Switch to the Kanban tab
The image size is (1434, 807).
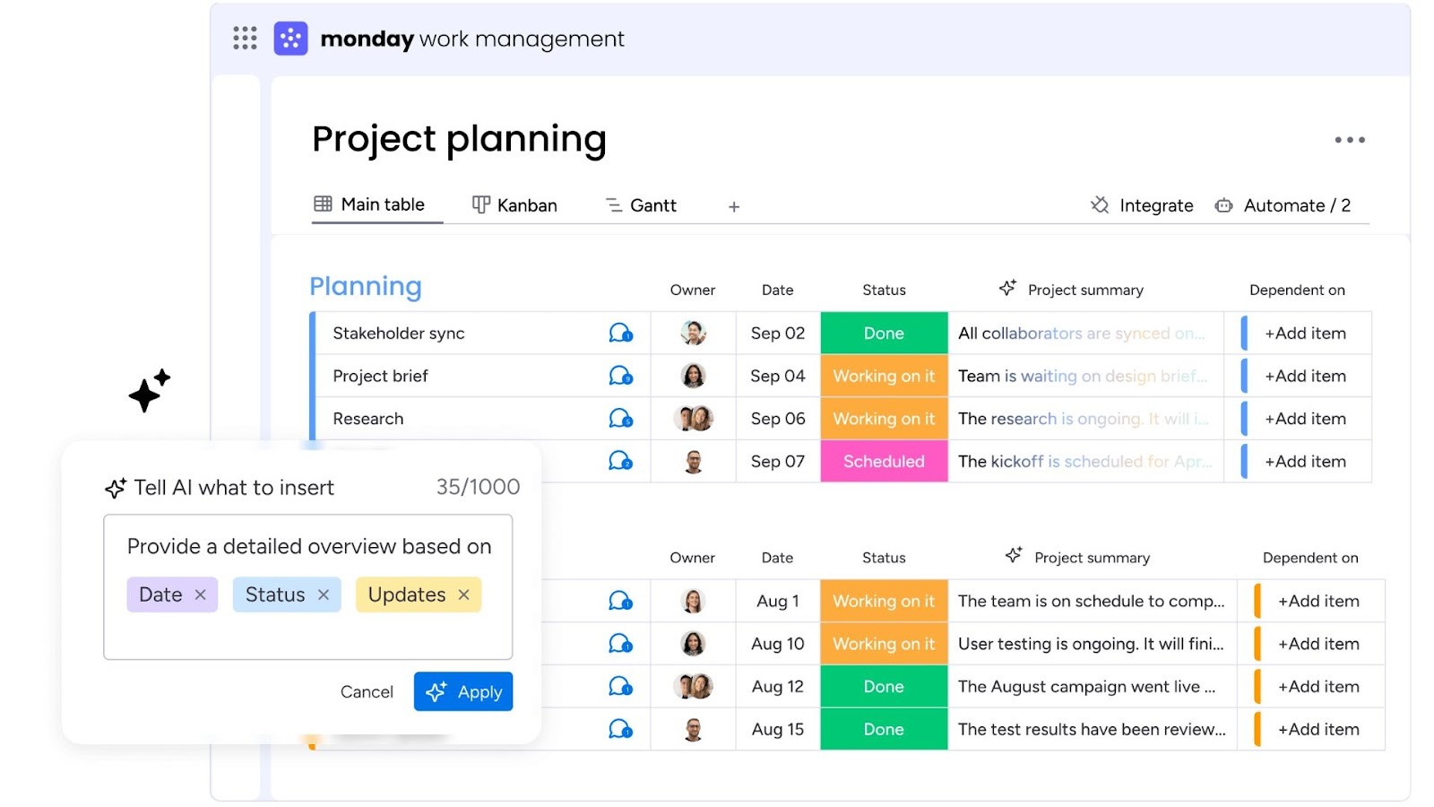click(525, 204)
